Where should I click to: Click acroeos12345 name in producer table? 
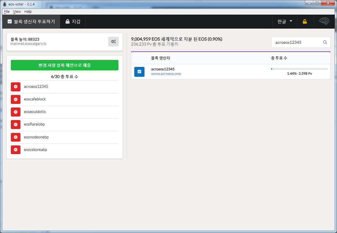163,69
